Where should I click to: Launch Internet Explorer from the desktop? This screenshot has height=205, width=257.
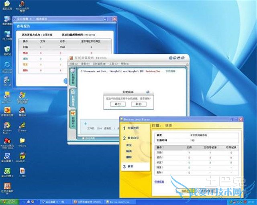point(7,67)
